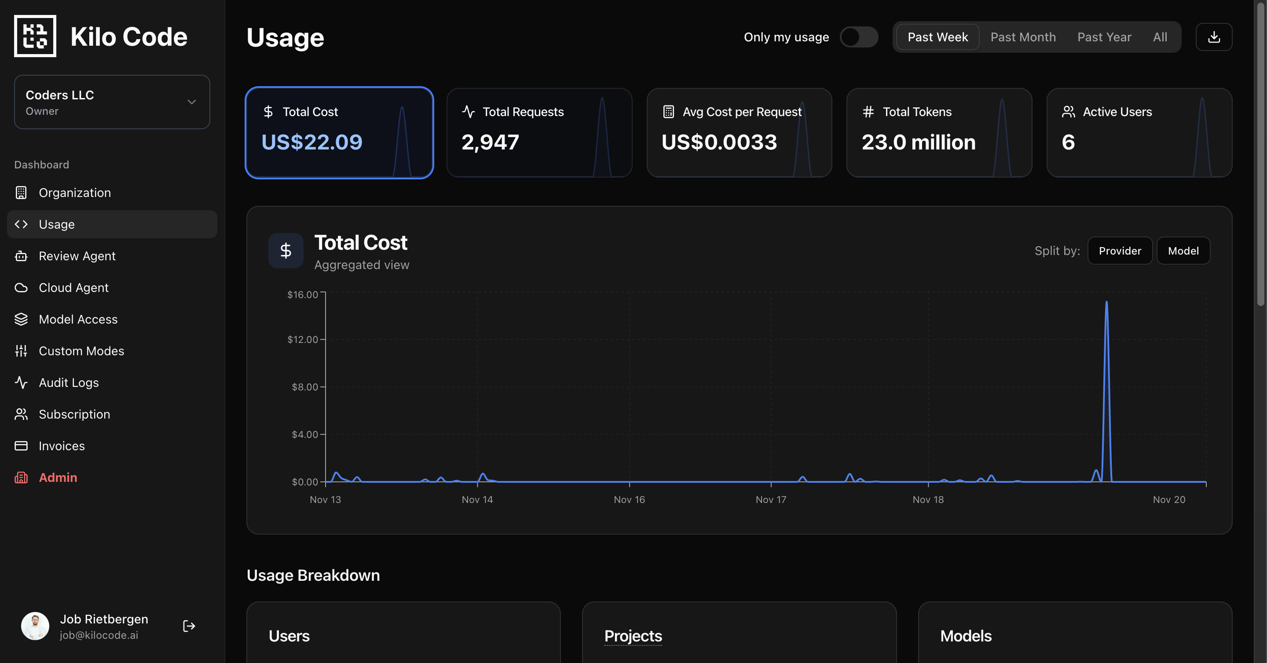Click the logout icon next to Job Rietbergen

coord(188,626)
